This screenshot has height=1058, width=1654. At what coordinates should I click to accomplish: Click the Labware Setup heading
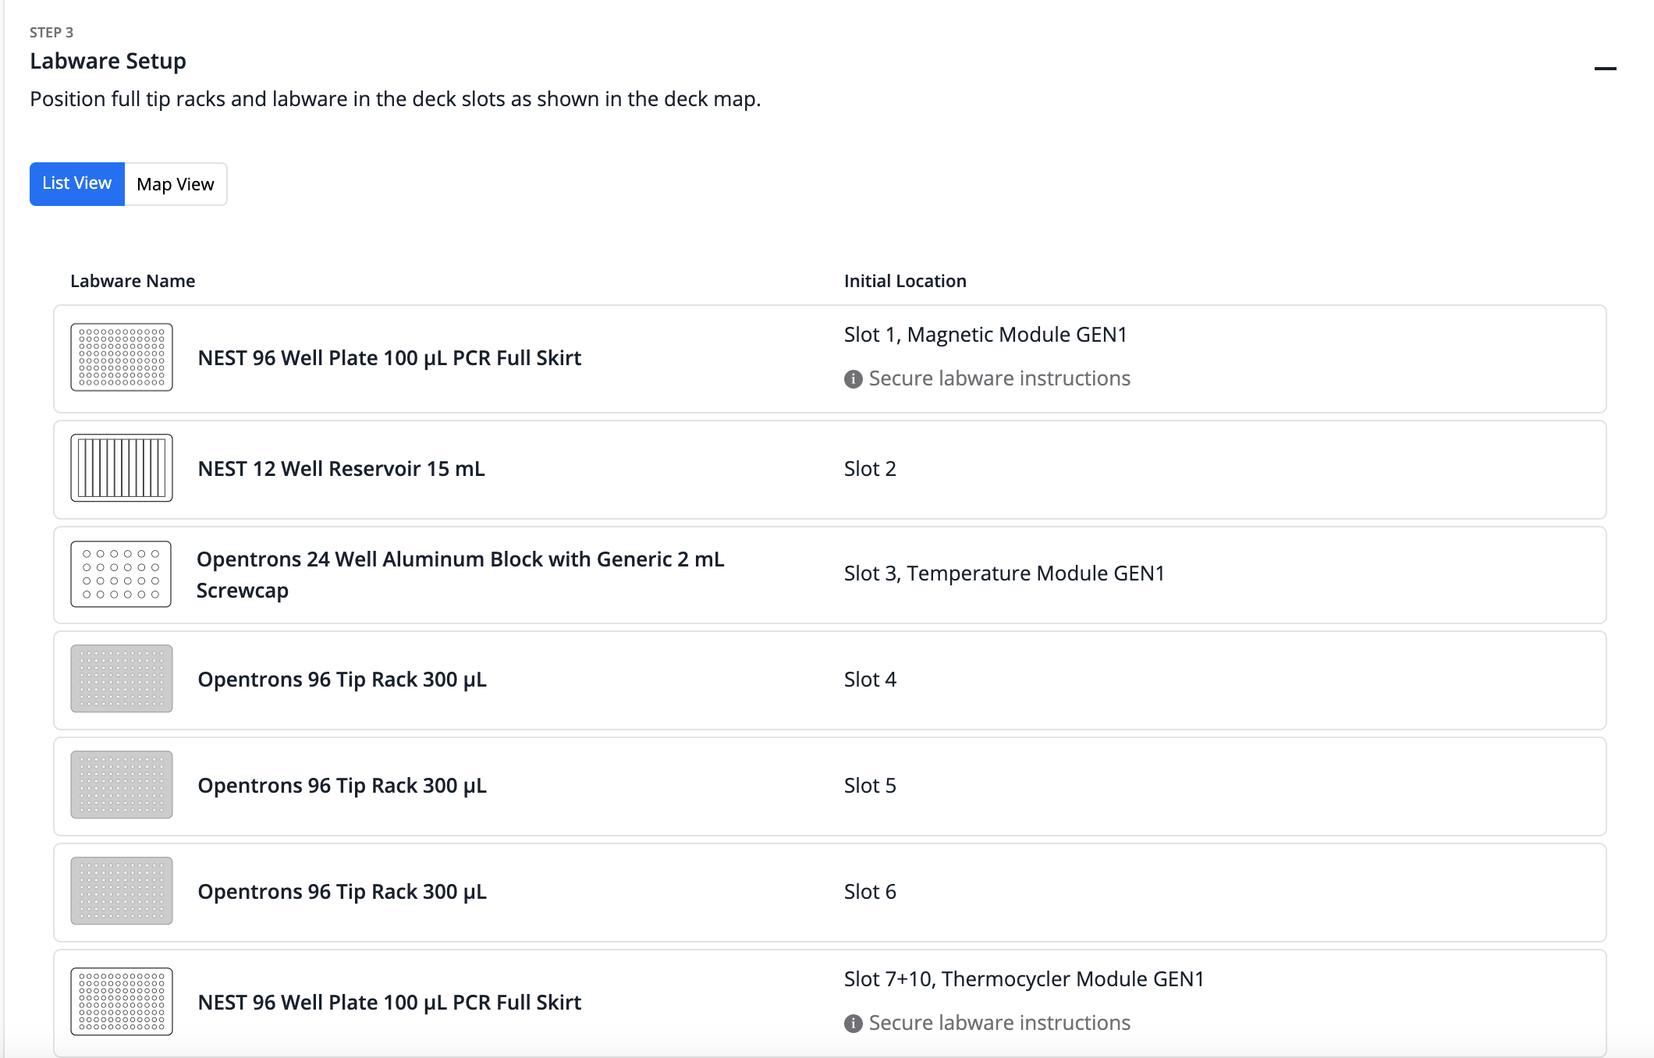click(x=108, y=61)
